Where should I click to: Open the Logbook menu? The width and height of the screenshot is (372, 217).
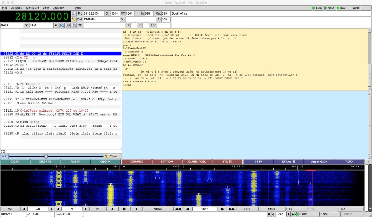pos(58,8)
